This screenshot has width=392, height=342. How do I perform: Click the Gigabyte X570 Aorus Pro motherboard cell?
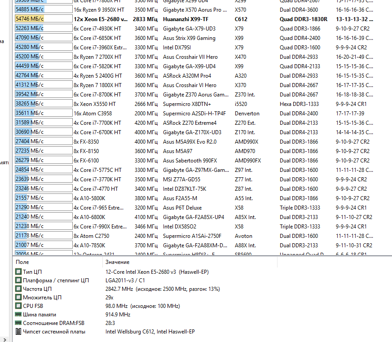[x=195, y=10]
